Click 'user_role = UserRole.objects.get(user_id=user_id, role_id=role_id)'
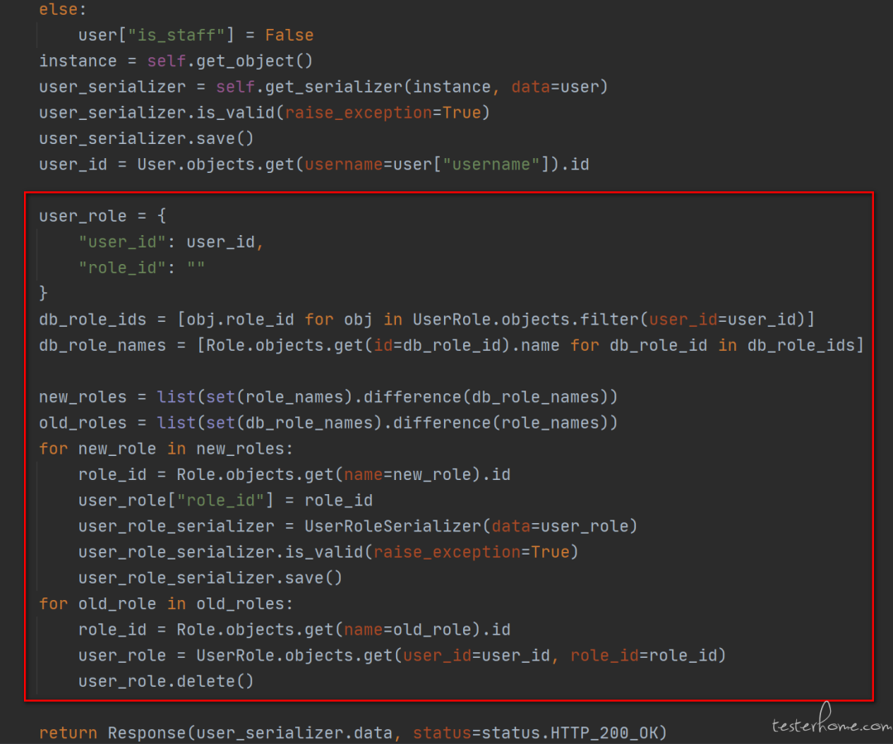 [x=402, y=655]
